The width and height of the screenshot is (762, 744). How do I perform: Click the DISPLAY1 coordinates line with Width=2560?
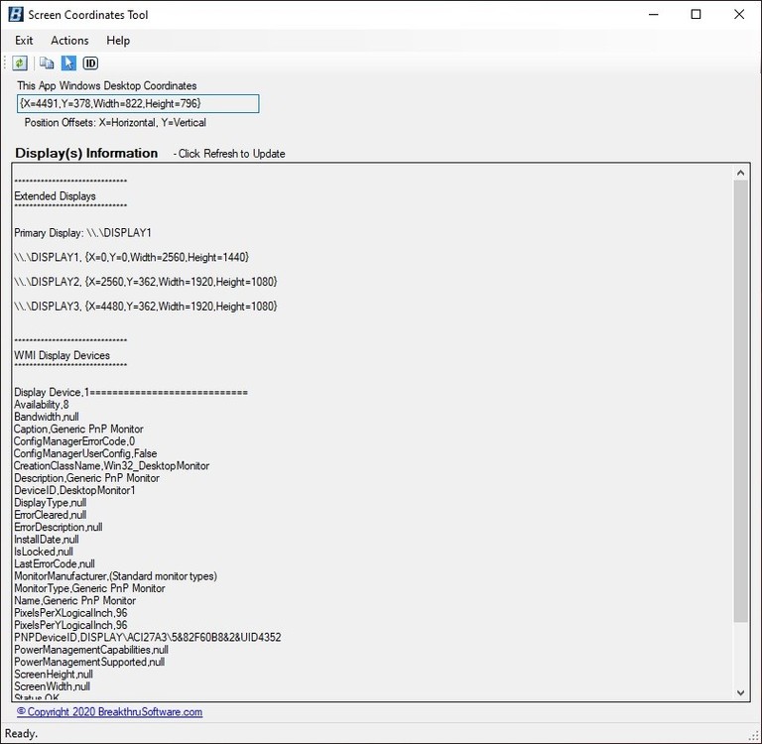pos(131,257)
